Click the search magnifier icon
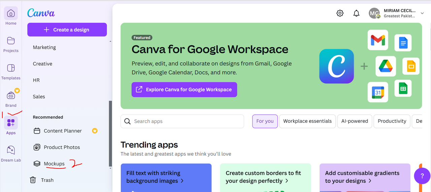Viewport: 431px width, 192px height. tap(127, 121)
